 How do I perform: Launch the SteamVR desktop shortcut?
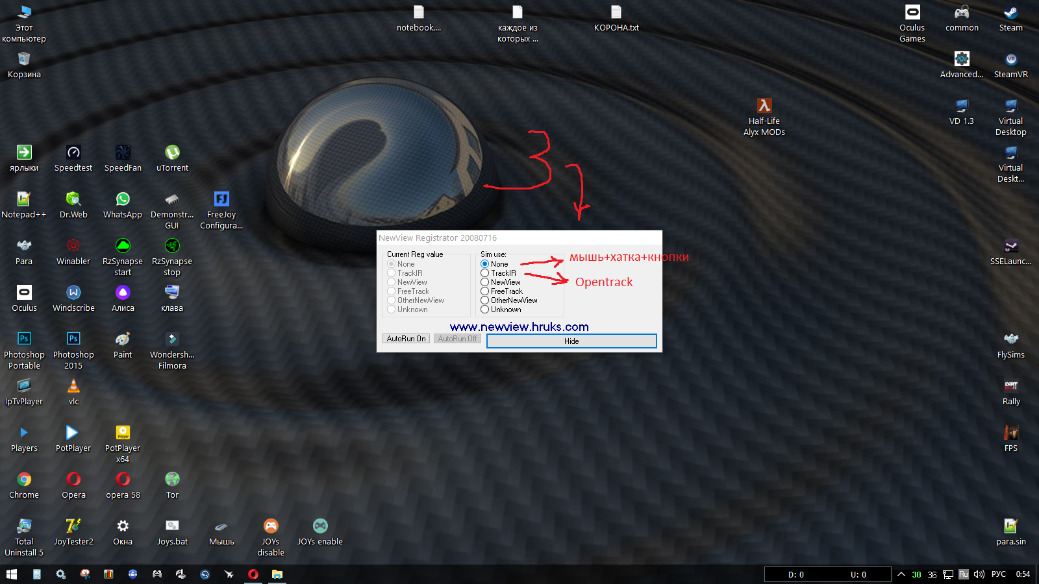[x=1010, y=66]
